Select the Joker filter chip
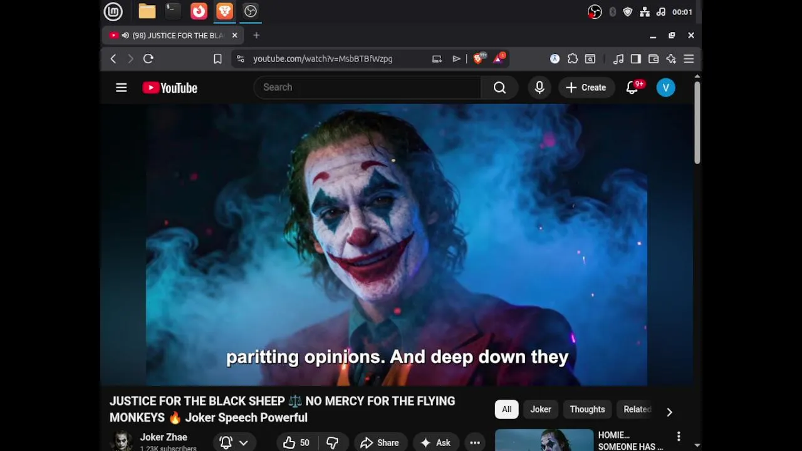This screenshot has height=451, width=802. pos(541,410)
